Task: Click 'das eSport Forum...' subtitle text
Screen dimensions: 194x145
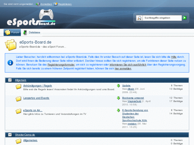Action: (x=54, y=47)
